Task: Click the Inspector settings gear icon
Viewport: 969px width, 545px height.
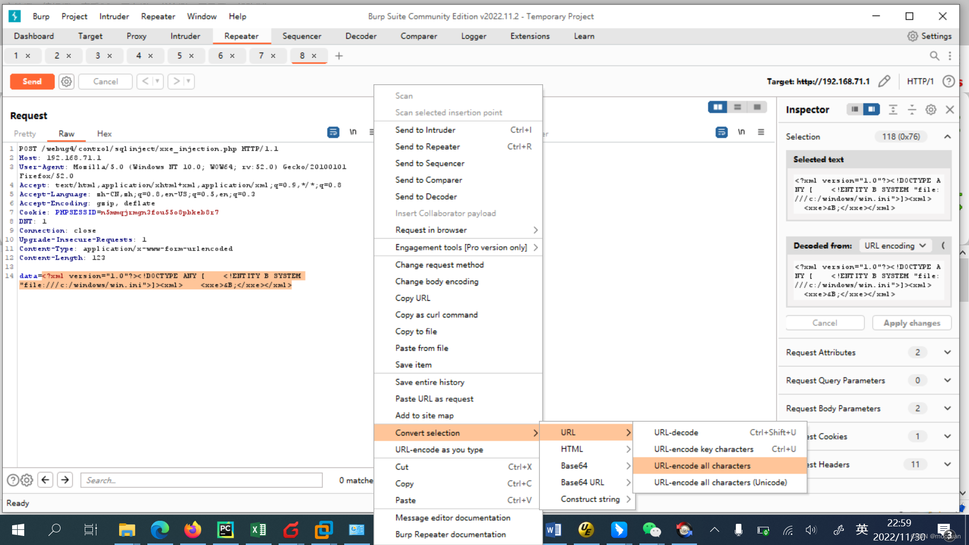Action: 931,110
